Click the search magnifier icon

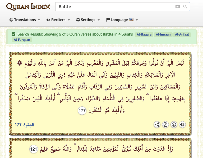pos(185,7)
